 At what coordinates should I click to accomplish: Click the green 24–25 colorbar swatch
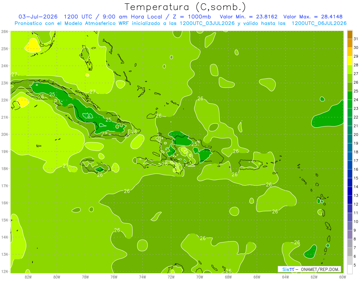[x=350, y=95]
